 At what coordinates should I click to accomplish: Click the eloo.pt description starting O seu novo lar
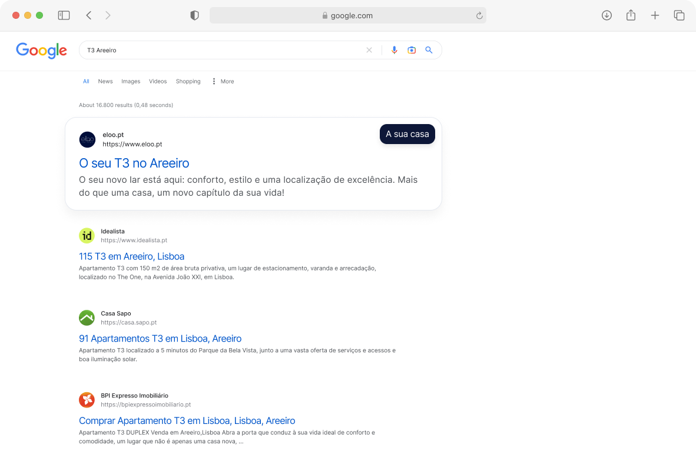click(248, 186)
